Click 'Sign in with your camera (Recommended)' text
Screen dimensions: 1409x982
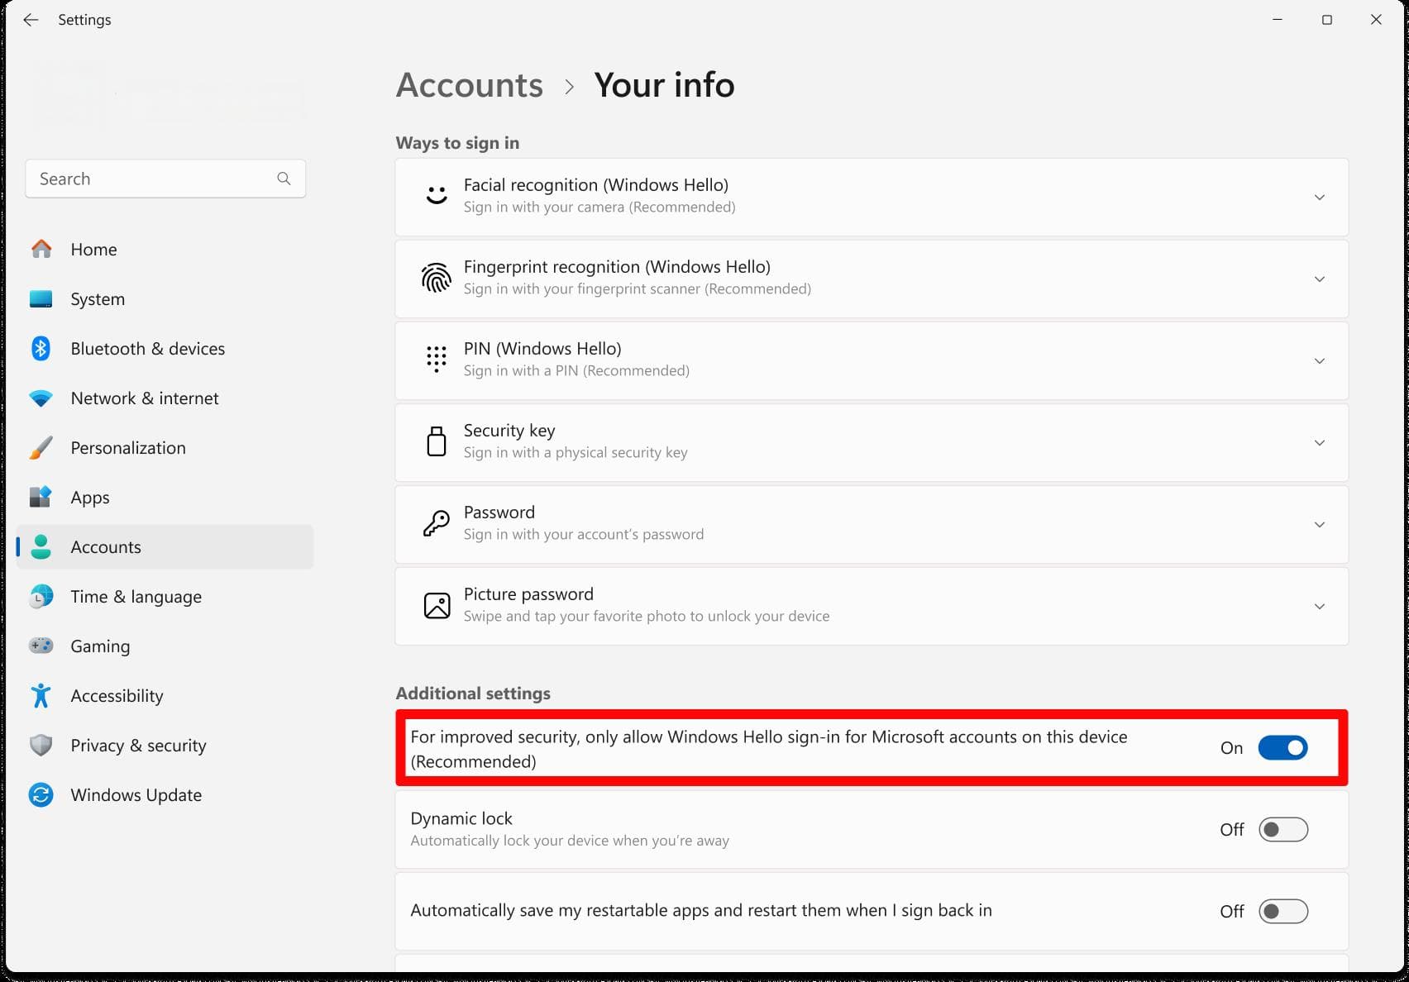599,207
